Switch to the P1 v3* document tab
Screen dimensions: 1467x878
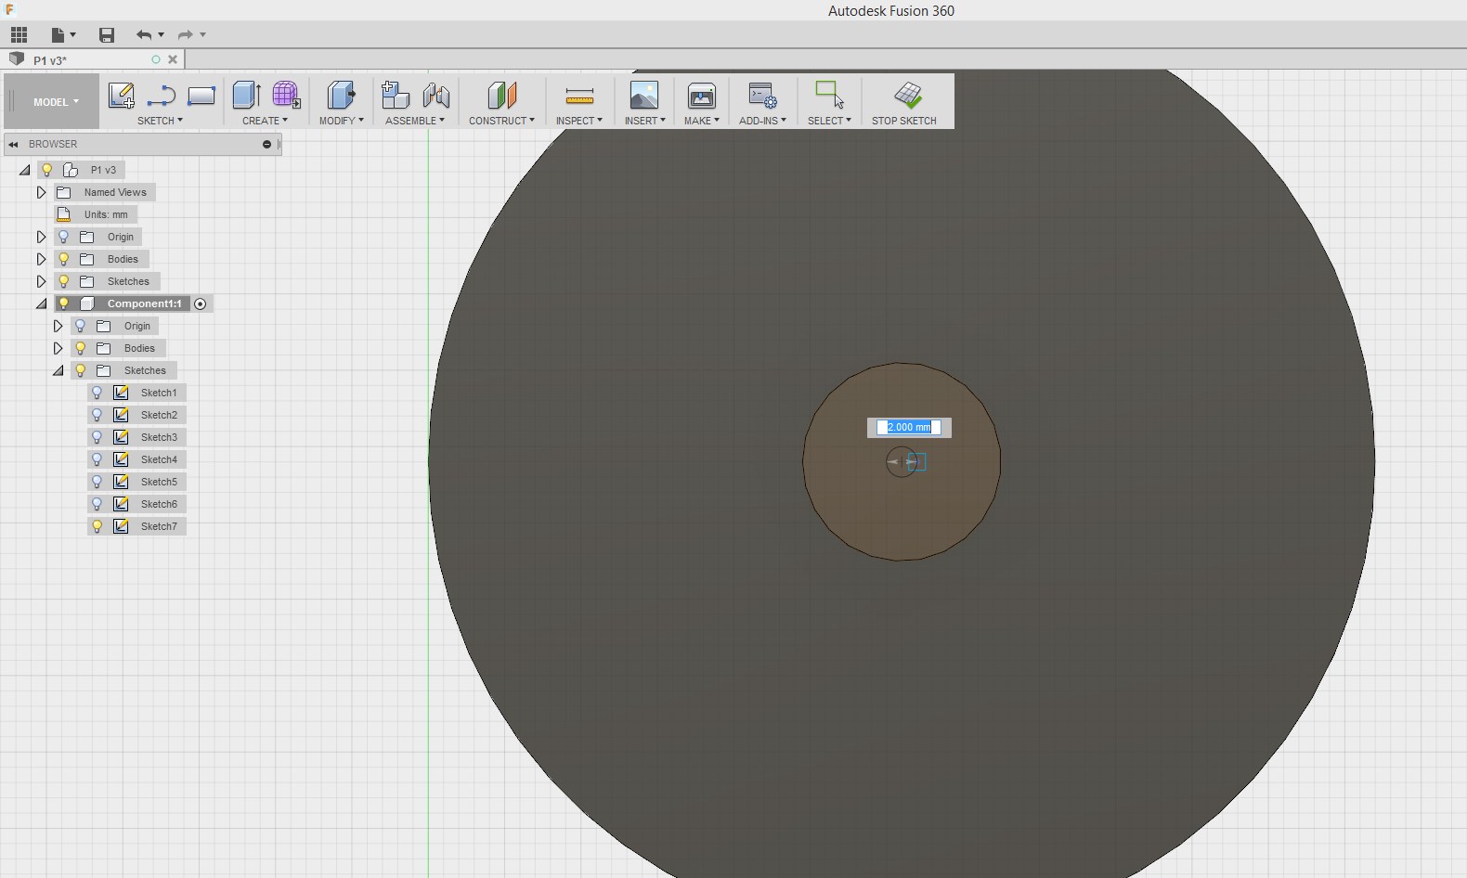50,60
